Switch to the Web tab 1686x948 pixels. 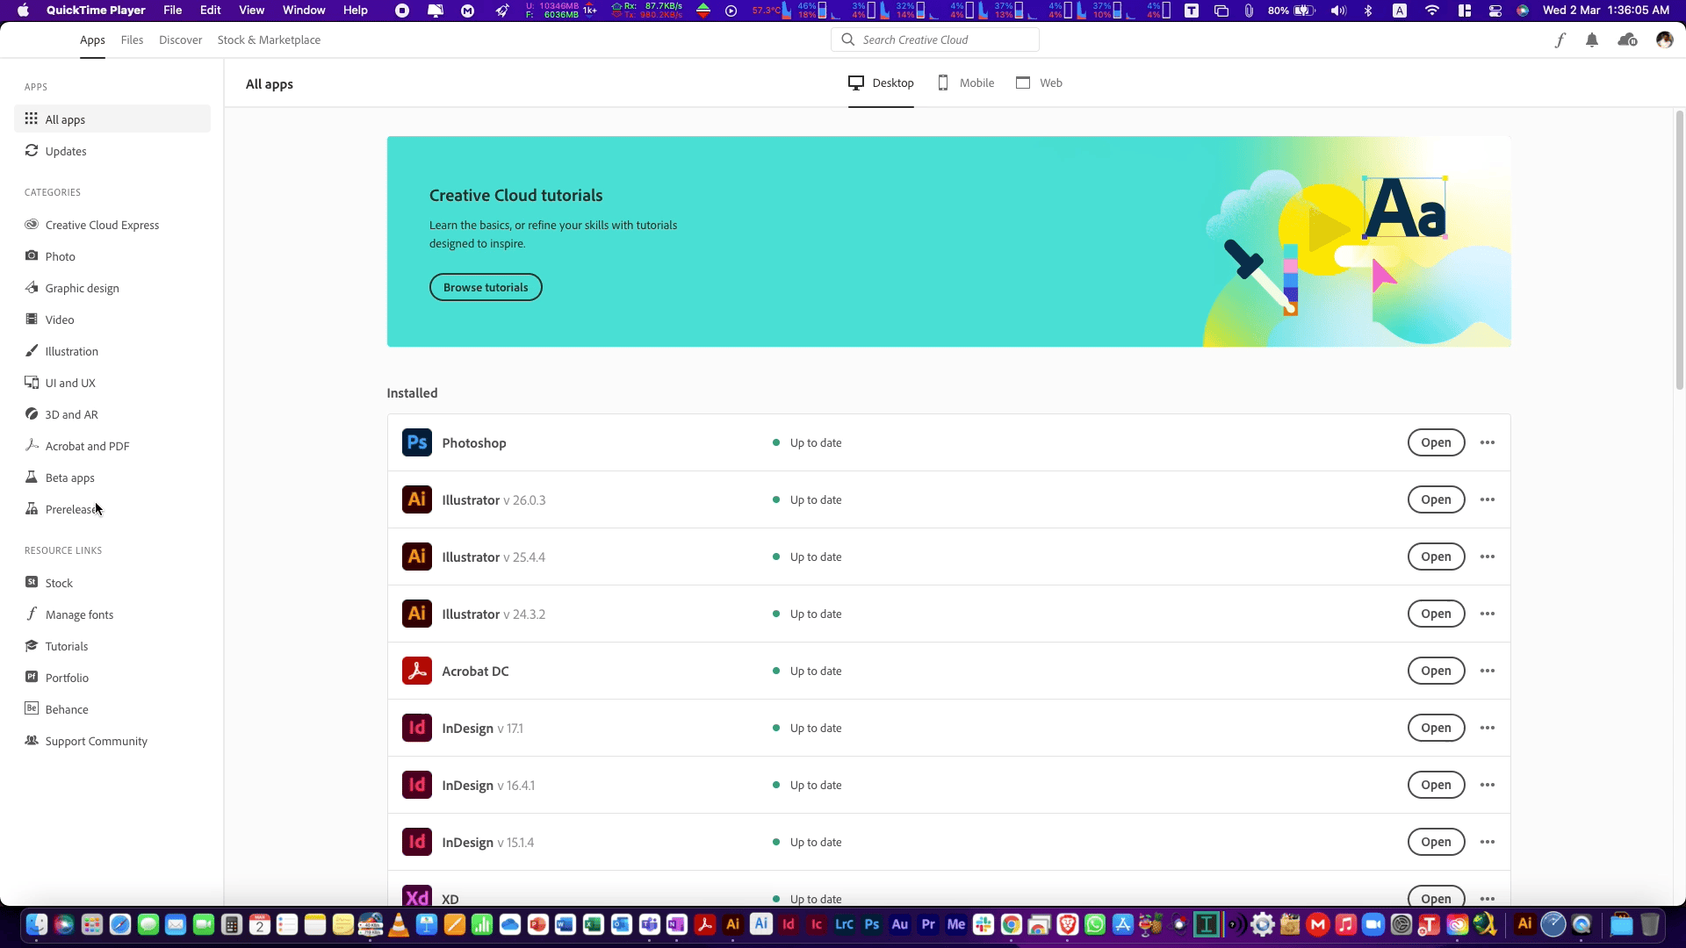(1040, 83)
